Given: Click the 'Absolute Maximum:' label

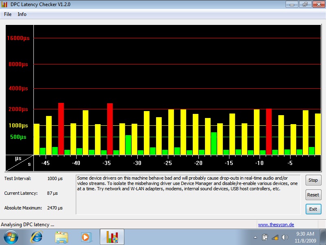Looking at the screenshot, I should point(23,208).
